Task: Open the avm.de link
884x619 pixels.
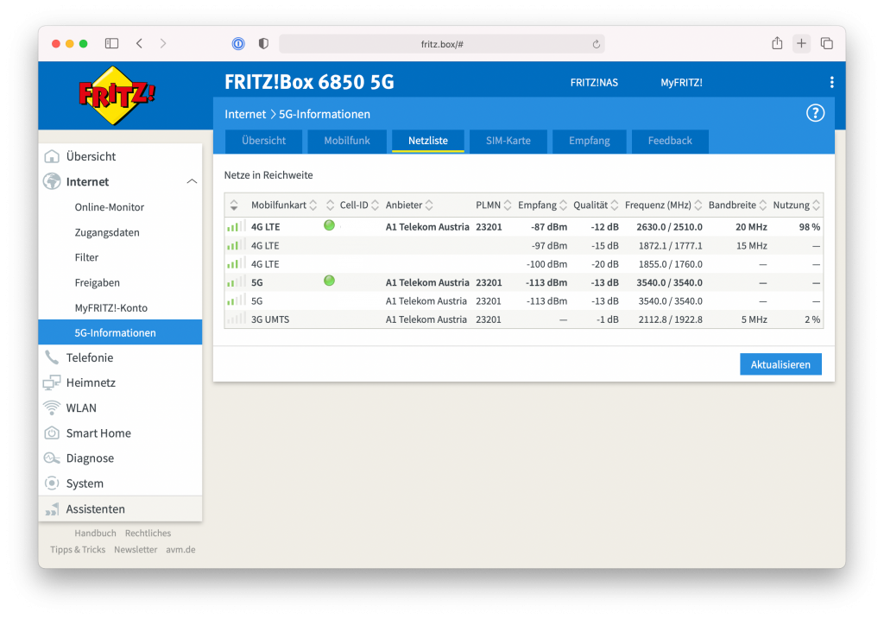Action: tap(180, 549)
